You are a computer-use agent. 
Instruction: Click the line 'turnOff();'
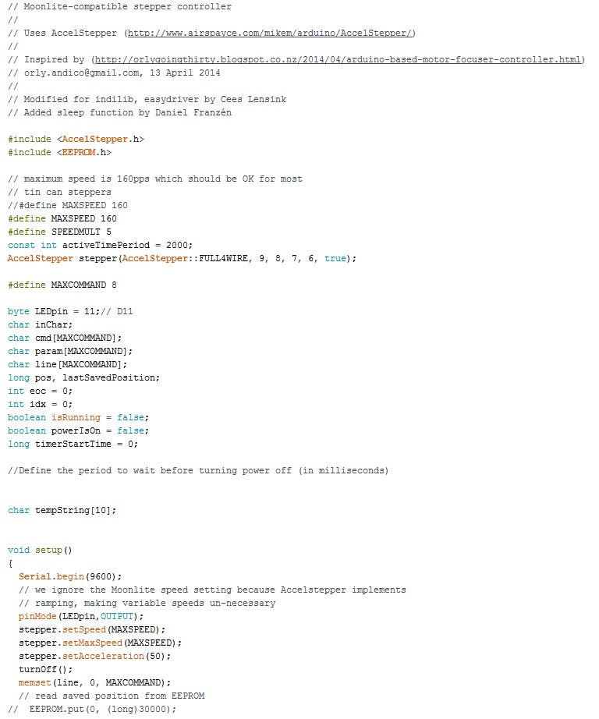click(46, 671)
